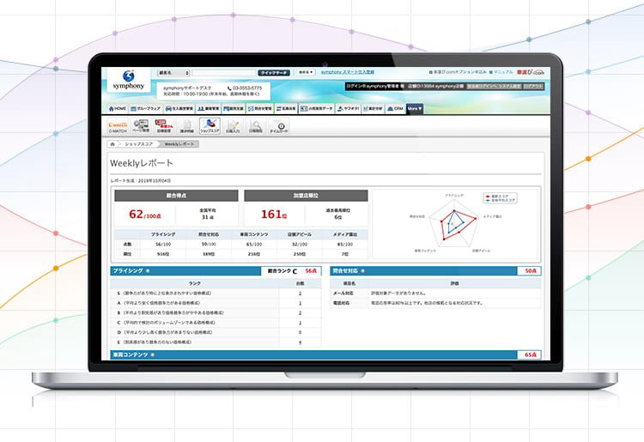Open the page management icon beside C-MATCH

click(x=141, y=126)
